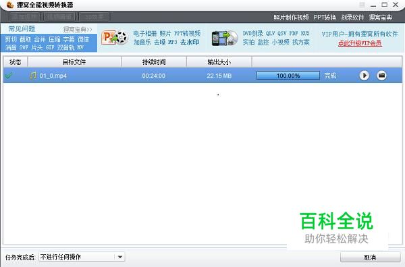The height and width of the screenshot is (267, 405).
Task: Click the 00:24:00 duration value
Action: pos(154,76)
